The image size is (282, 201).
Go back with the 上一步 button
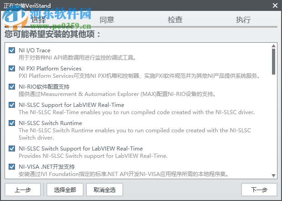coord(23,190)
